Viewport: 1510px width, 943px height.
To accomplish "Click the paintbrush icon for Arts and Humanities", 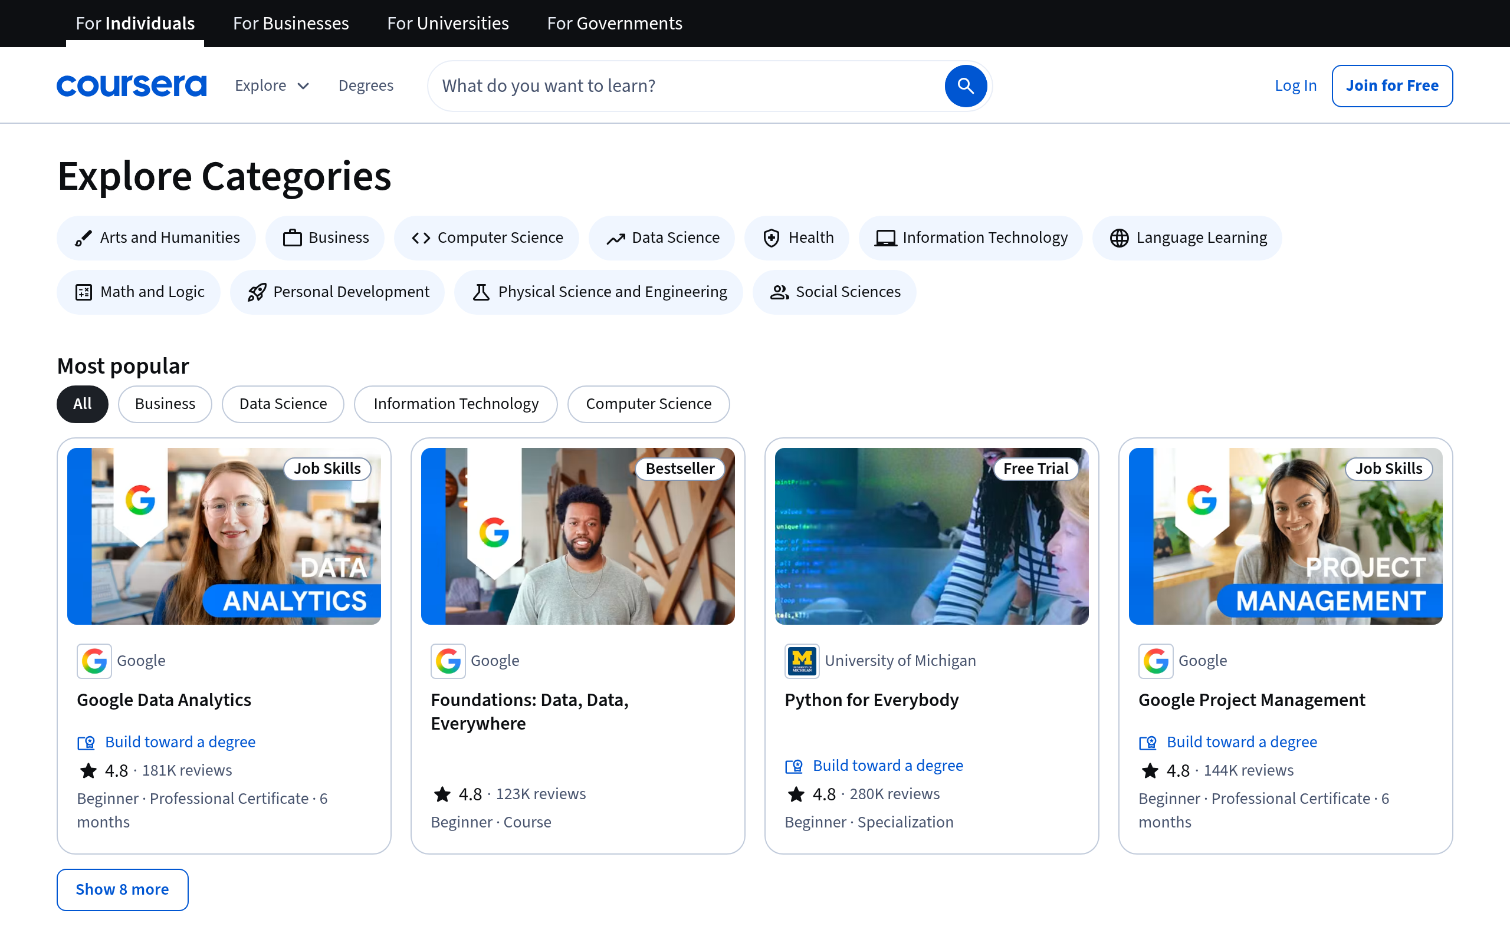I will click(83, 238).
